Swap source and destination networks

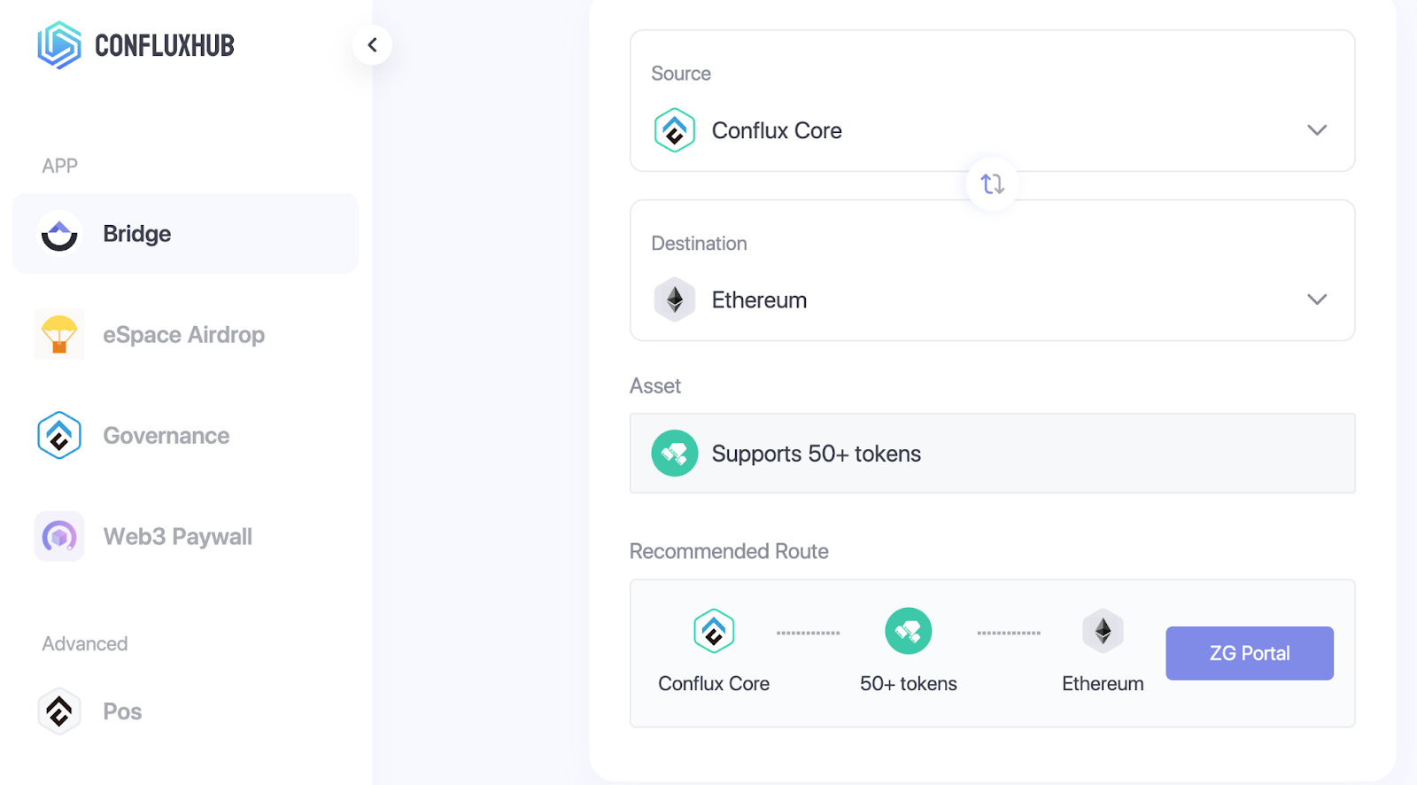992,184
